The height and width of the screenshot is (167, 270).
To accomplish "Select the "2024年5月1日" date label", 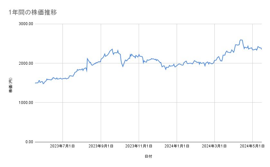I will (252, 146).
